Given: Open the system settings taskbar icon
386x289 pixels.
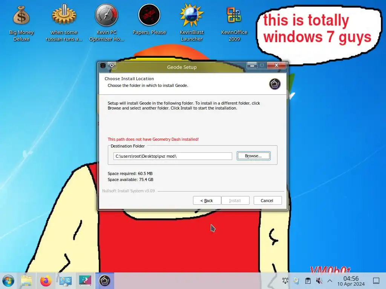Looking at the screenshot, I should coord(66,281).
